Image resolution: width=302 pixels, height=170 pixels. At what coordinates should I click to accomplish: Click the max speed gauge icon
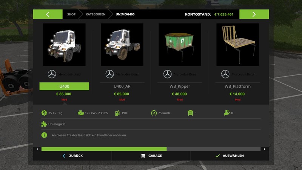coord(154,113)
